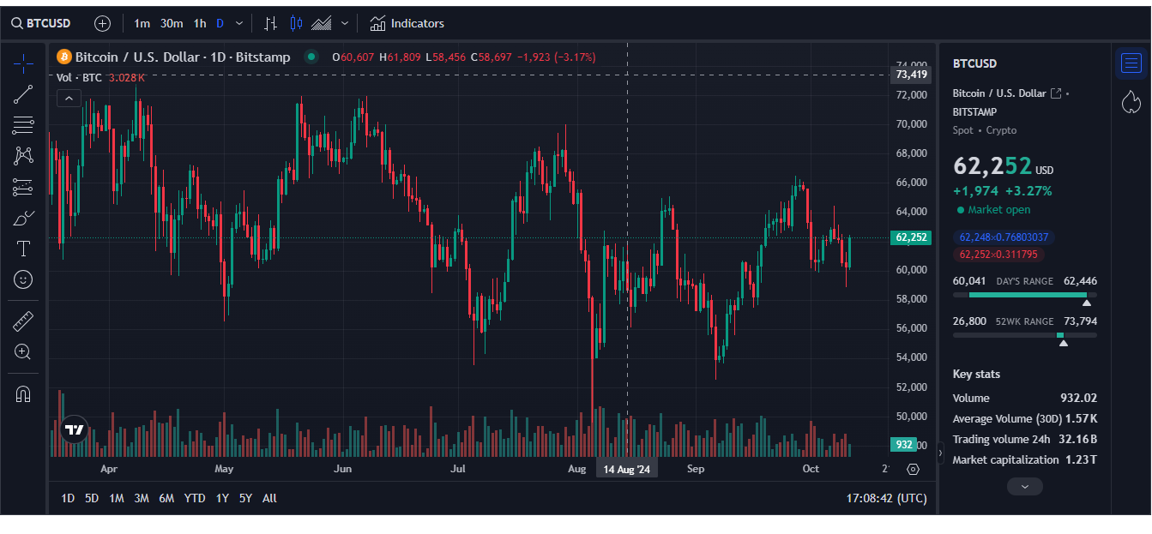Click the 62,252 current price label
1152x534 pixels.
[910, 237]
